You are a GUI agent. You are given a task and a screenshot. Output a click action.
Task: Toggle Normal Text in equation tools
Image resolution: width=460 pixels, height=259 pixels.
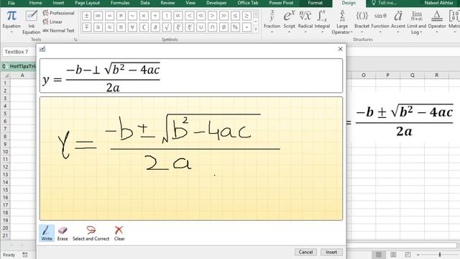pyautogui.click(x=58, y=30)
